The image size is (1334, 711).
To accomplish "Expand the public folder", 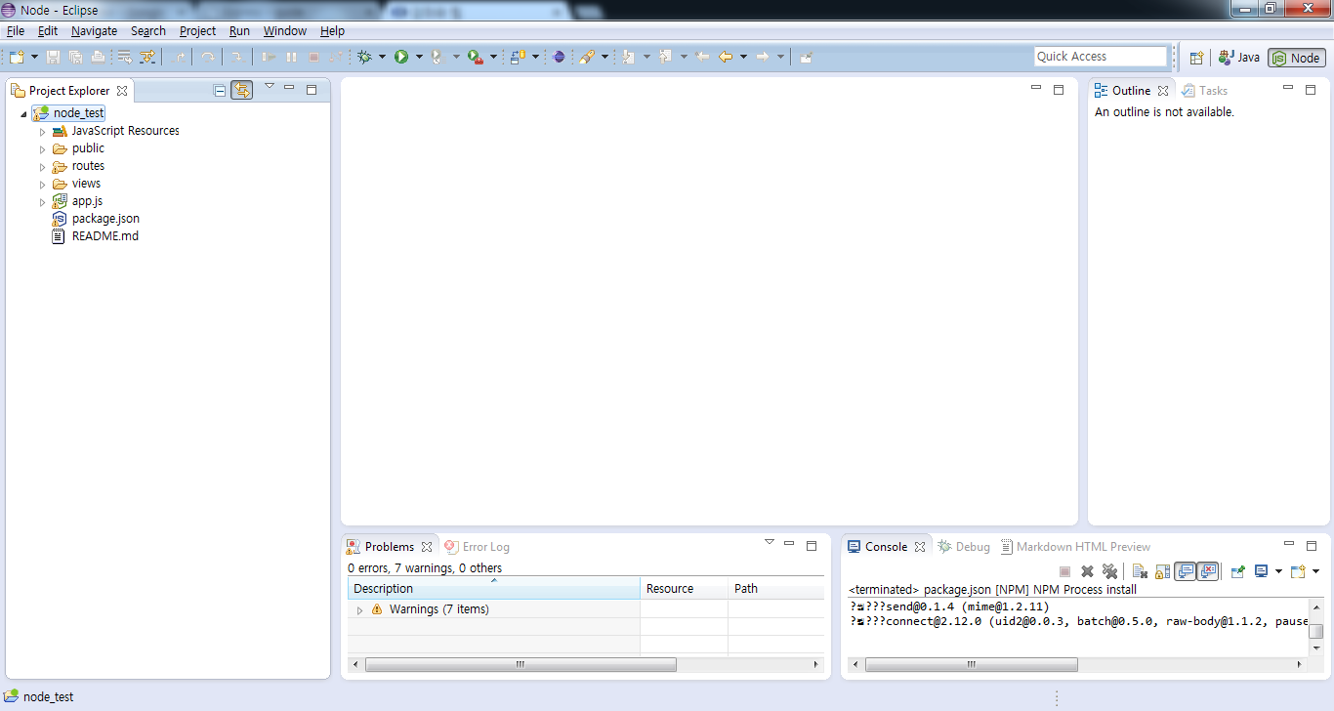I will (42, 148).
